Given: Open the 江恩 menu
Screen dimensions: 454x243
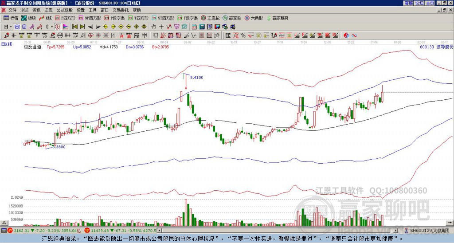Looking at the screenshot, I should [x=48, y=10].
